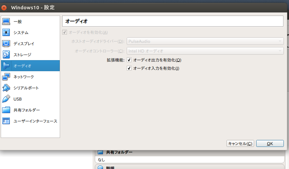Click the Network (ネットワーク) computers icon
Viewport: 289px width, 169px height.
coord(6,77)
